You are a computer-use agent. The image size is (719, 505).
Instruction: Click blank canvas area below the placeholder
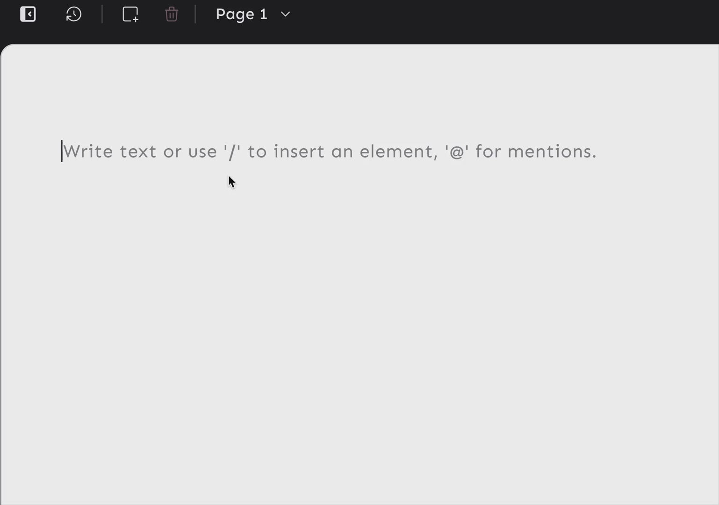[359, 327]
